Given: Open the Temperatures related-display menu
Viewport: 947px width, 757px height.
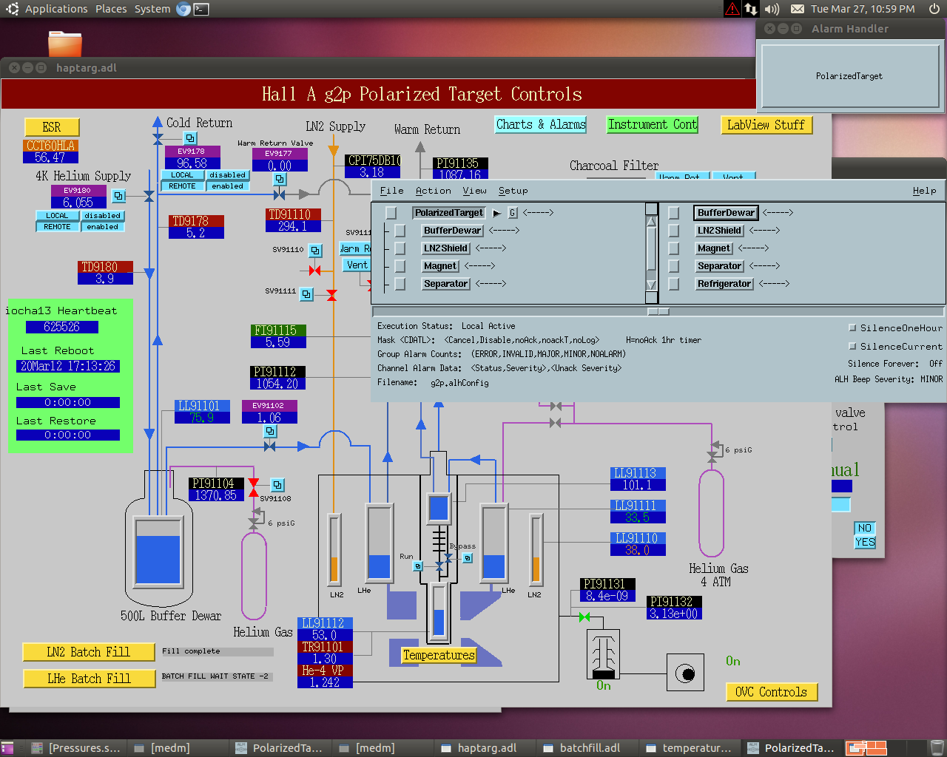Looking at the screenshot, I should 439,655.
